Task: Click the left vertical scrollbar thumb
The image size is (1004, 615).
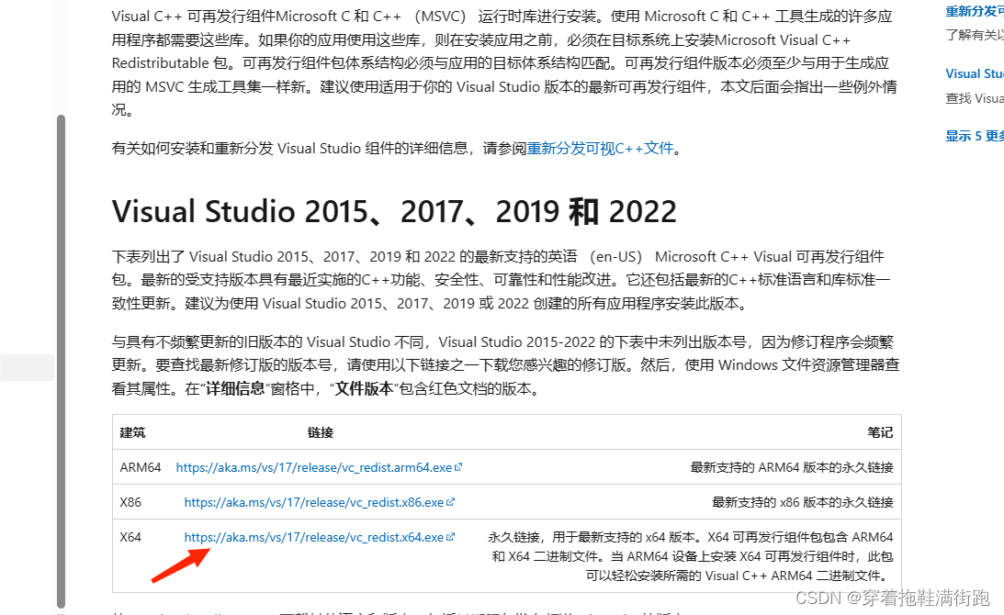Action: [x=61, y=362]
